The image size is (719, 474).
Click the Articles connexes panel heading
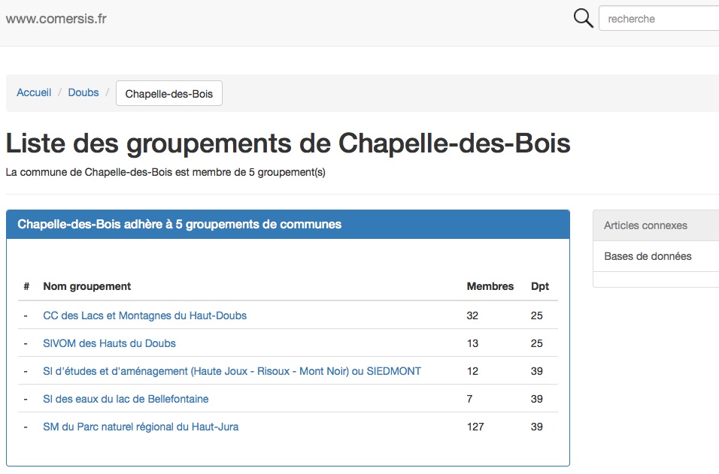(656, 225)
